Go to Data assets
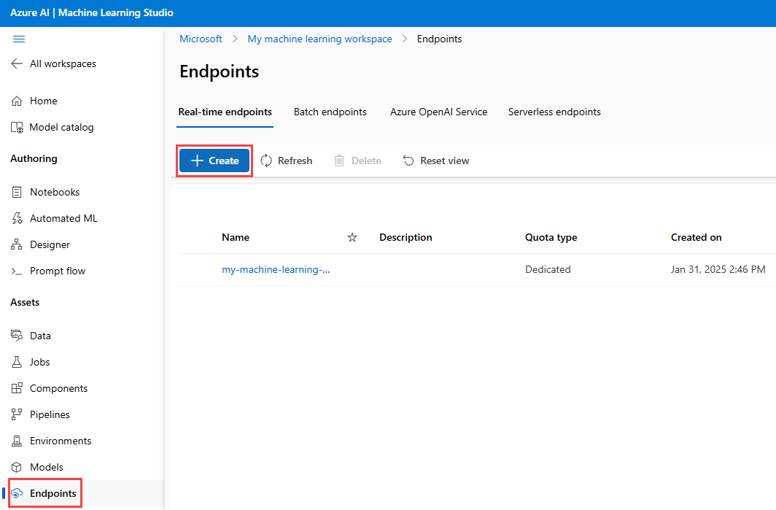This screenshot has height=510, width=776. (x=40, y=336)
